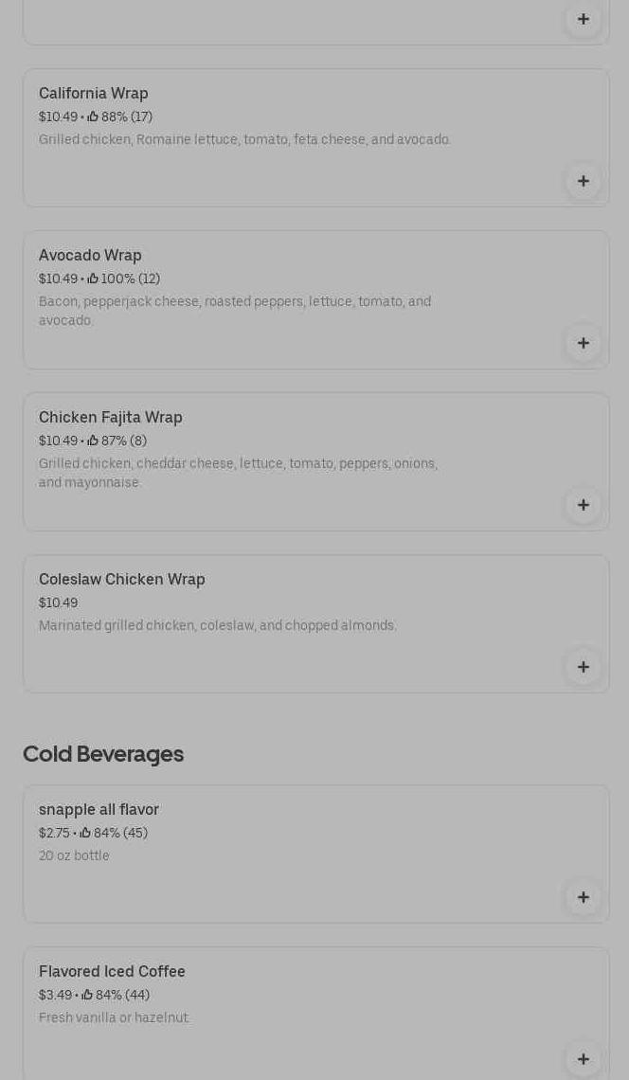Open Coleslaw Chicken Wrap title
Viewport: 629px width, 1080px height.
click(x=122, y=579)
